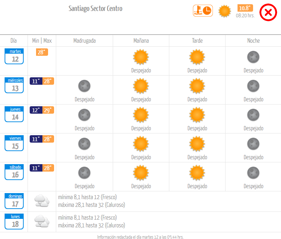The height and width of the screenshot is (239, 281).
Task: Click sábado Noche moon icon
Action: (253, 173)
